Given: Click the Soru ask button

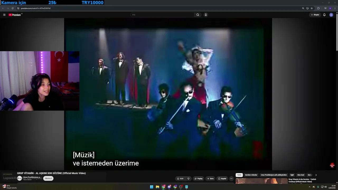Looking at the screenshot, I should (x=210, y=179).
